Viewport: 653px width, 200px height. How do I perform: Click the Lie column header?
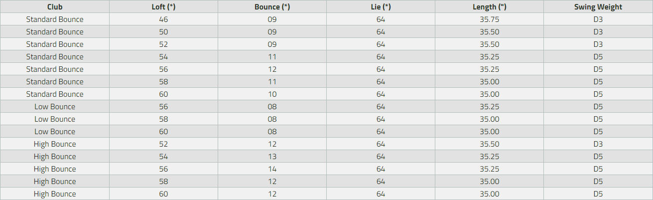point(381,7)
